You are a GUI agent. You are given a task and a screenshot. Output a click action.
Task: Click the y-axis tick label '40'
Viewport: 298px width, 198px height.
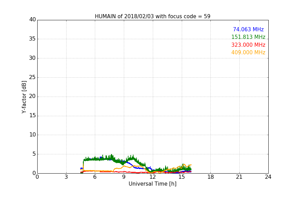(x=32, y=20)
